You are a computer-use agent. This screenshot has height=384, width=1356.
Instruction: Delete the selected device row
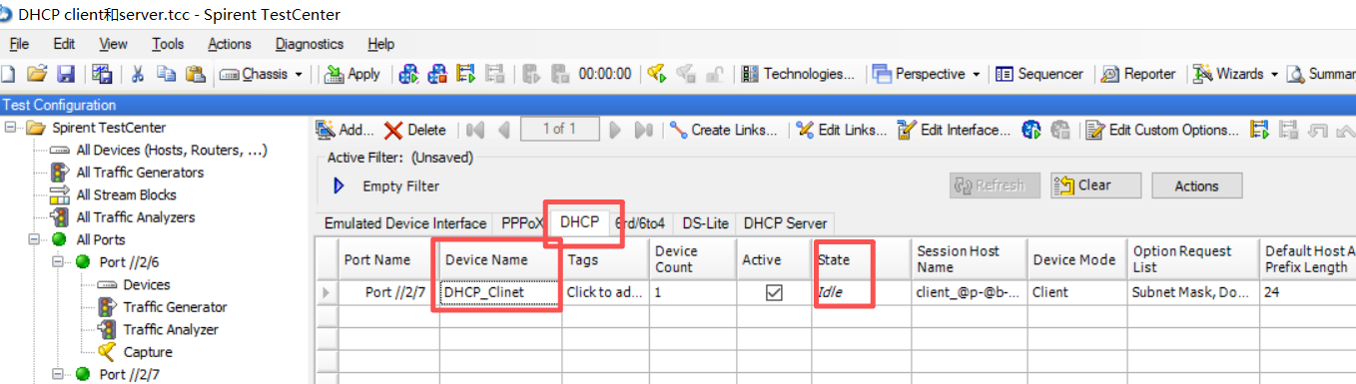[415, 130]
